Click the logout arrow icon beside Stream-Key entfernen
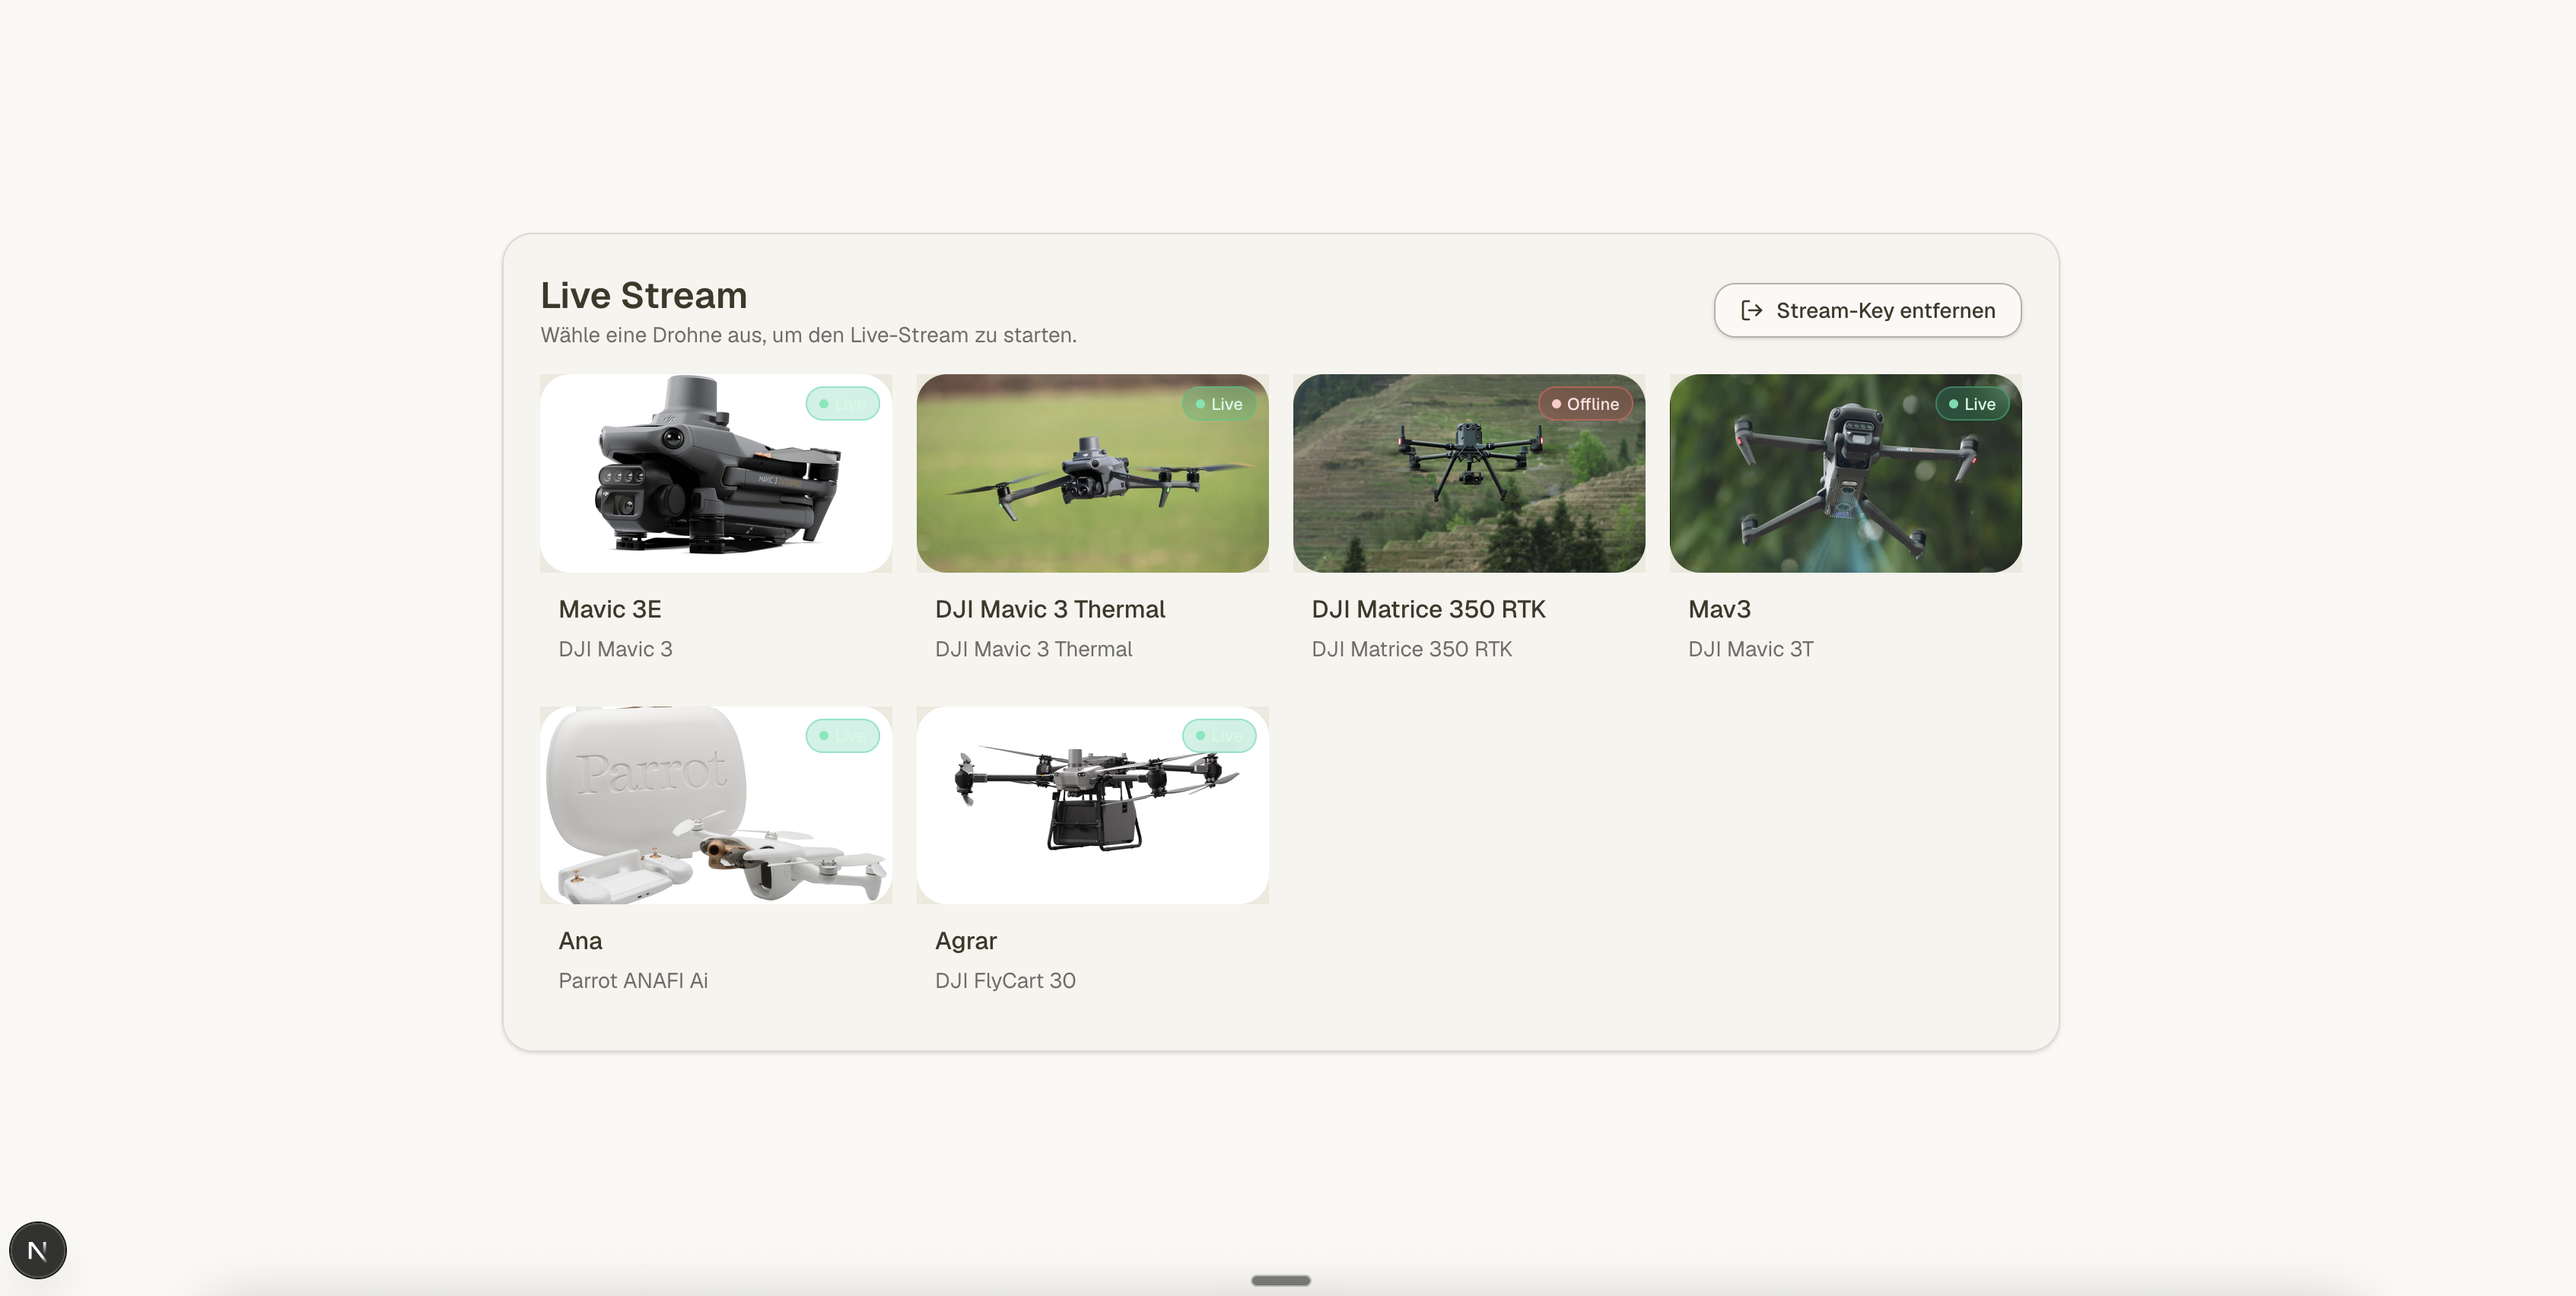The image size is (2576, 1296). (1751, 310)
